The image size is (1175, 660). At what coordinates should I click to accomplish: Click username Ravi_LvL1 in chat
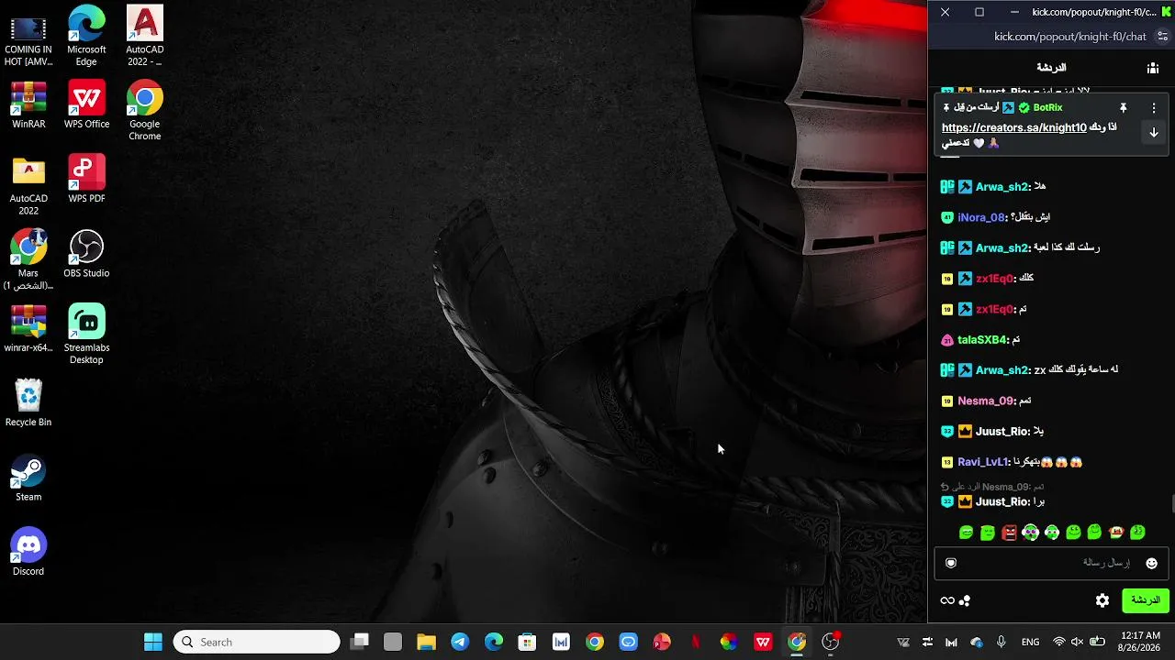(983, 462)
